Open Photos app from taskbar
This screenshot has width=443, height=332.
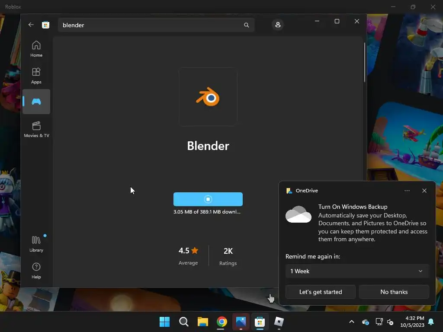pyautogui.click(x=241, y=322)
